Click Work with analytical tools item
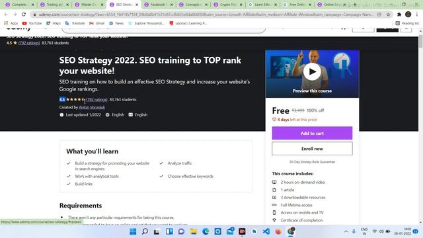This screenshot has height=238, width=423. tap(97, 177)
